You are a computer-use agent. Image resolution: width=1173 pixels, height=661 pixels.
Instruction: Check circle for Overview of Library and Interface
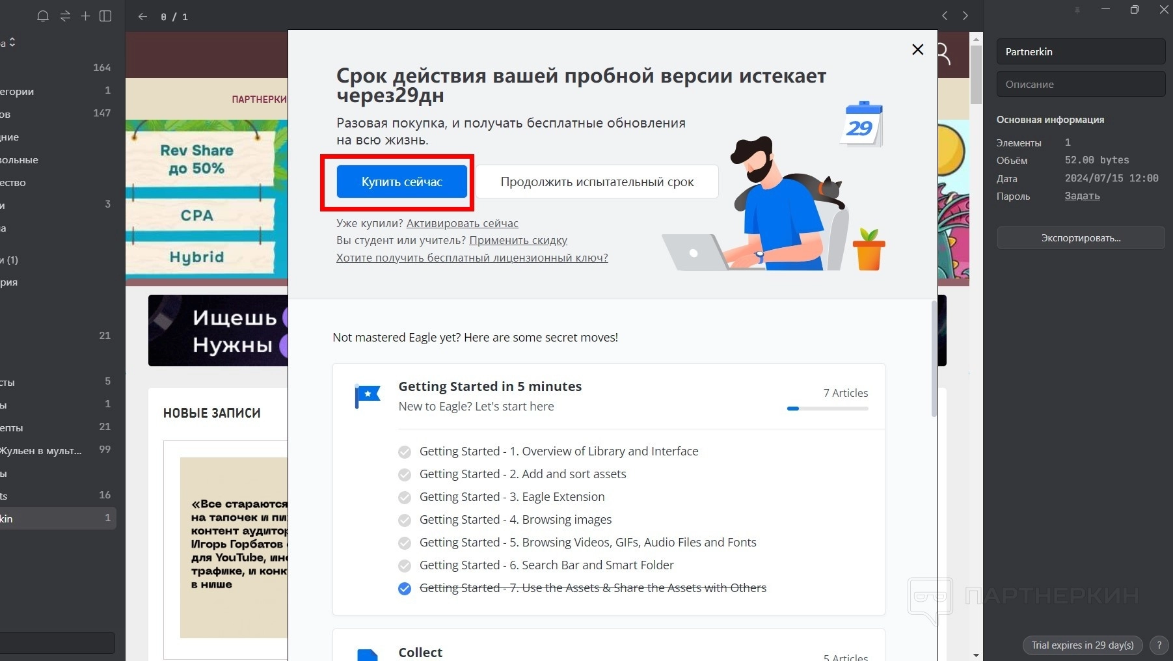[x=405, y=452]
